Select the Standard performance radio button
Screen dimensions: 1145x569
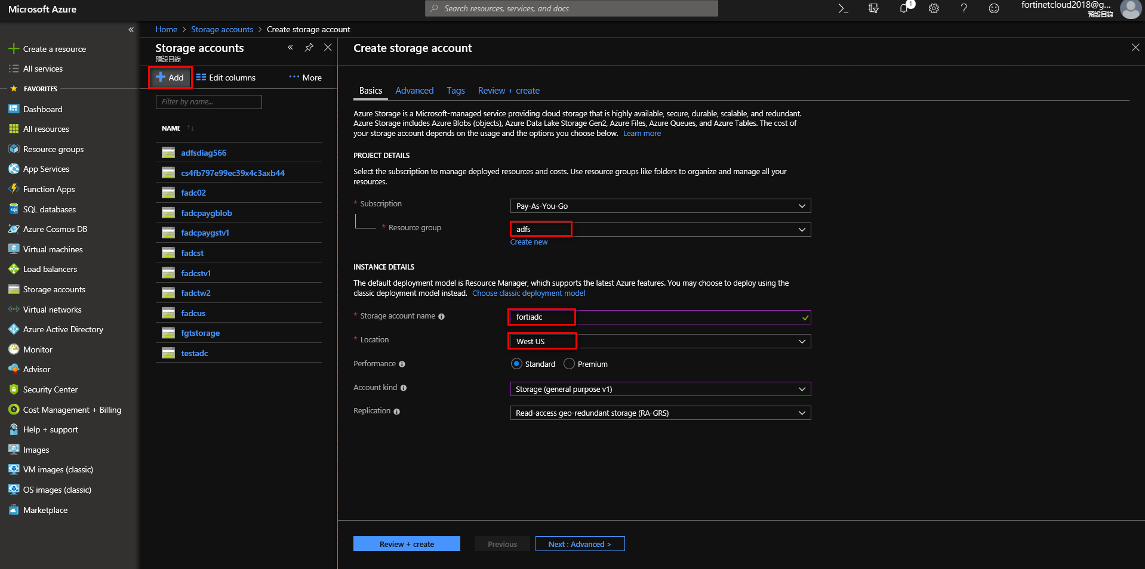click(x=516, y=363)
